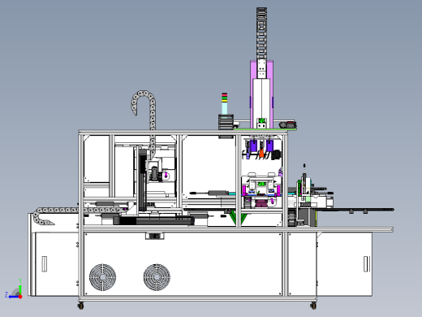Select the right cabinet door handle
This screenshot has height=317, width=422.
pos(367,264)
